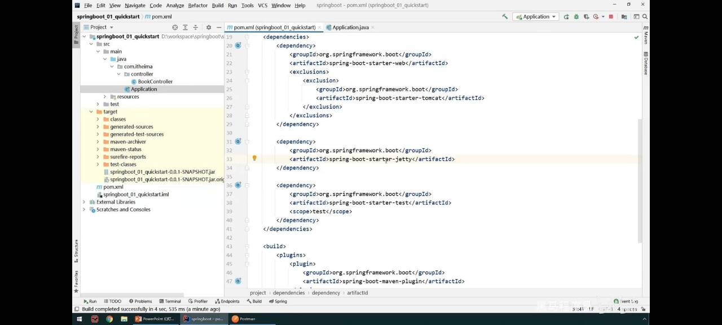Open the VCS menu

click(262, 5)
